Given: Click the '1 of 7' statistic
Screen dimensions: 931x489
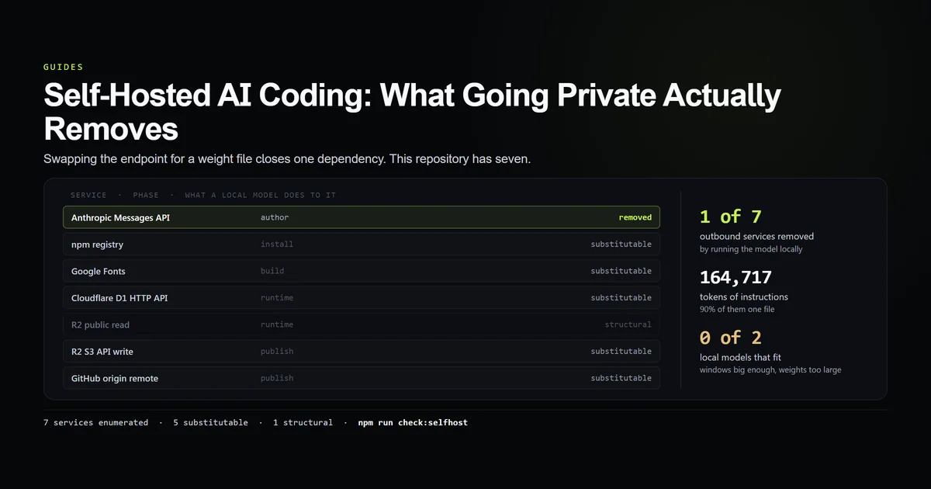Looking at the screenshot, I should [x=731, y=217].
